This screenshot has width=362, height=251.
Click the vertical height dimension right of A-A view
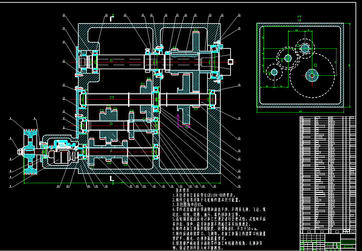[349, 65]
